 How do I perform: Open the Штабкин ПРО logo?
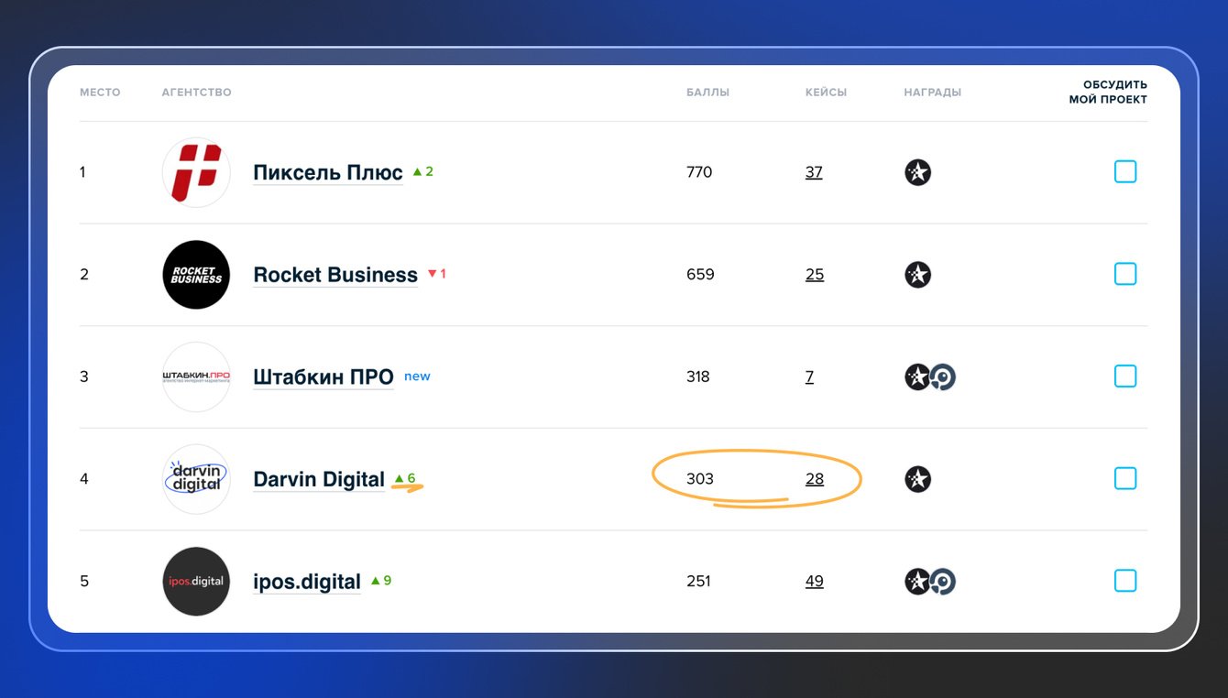(x=196, y=376)
